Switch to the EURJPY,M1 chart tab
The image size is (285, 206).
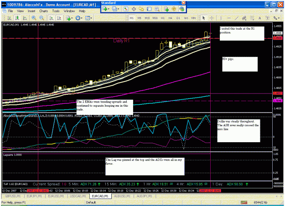click(34, 196)
